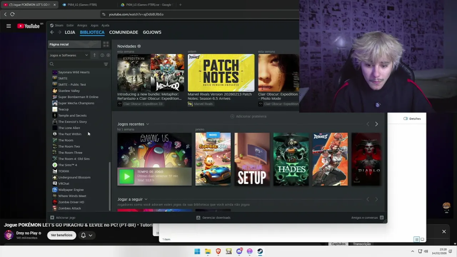Image resolution: width=457 pixels, height=257 pixels.
Task: Click library search input field
Action: click(x=79, y=64)
